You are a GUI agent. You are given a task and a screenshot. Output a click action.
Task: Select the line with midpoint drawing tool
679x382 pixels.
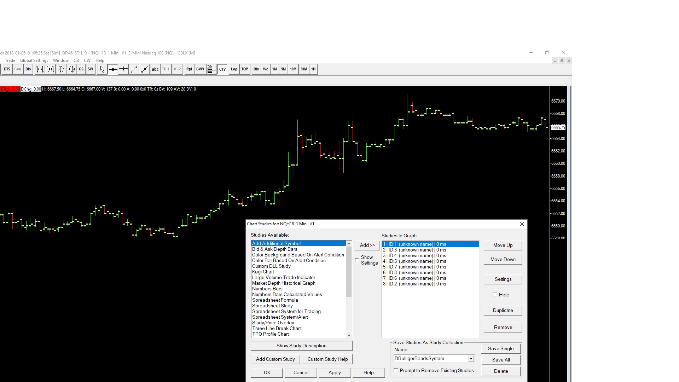(144, 69)
